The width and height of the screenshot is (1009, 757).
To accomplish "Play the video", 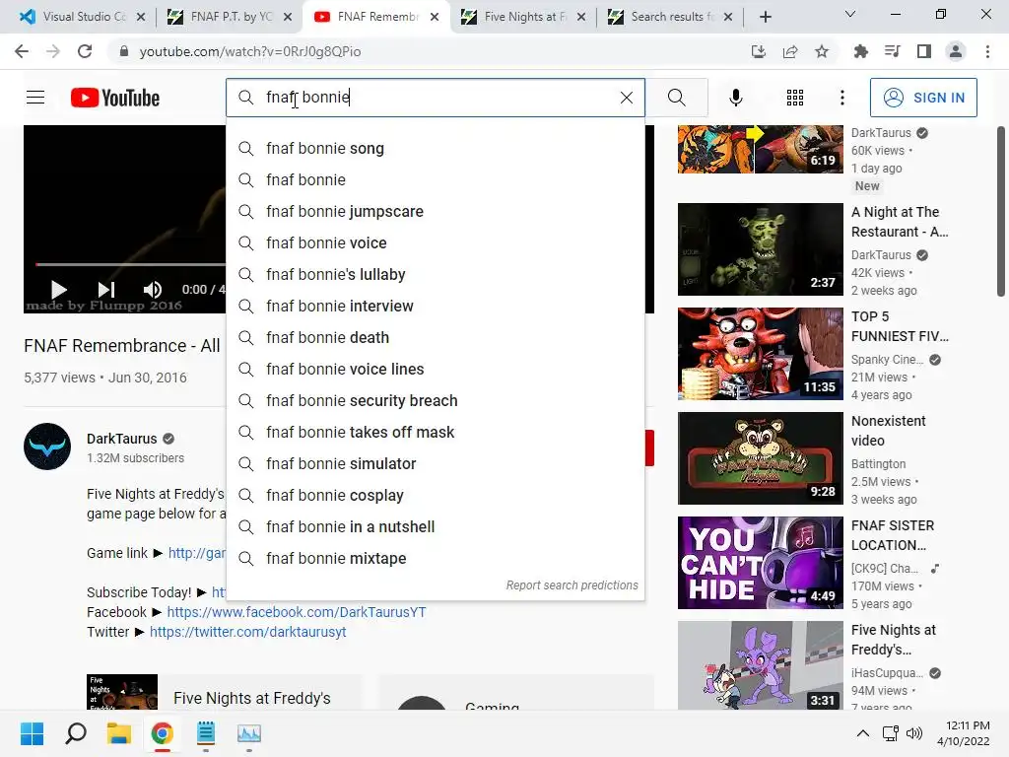I will click(x=58, y=290).
